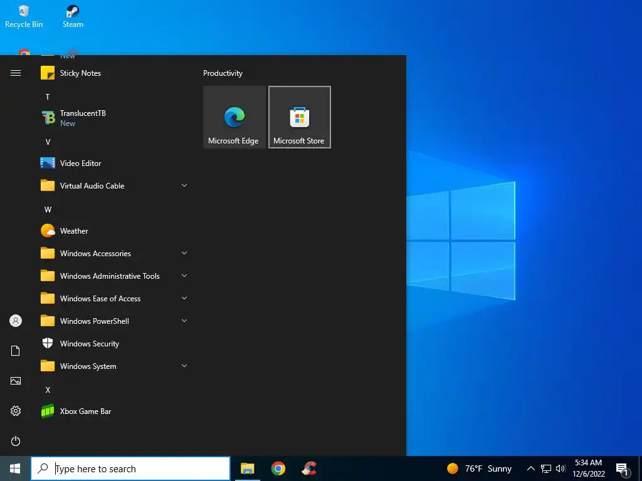Viewport: 642px width, 481px height.
Task: Click the letter X section header
Action: (48, 390)
